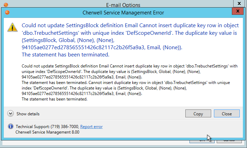Screen dimensions: 247x148
Task: Open the Report error link
Action: 91,127
